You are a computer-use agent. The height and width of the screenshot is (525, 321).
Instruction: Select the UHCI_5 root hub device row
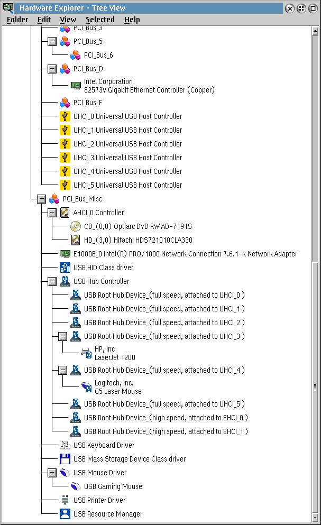[x=164, y=404]
